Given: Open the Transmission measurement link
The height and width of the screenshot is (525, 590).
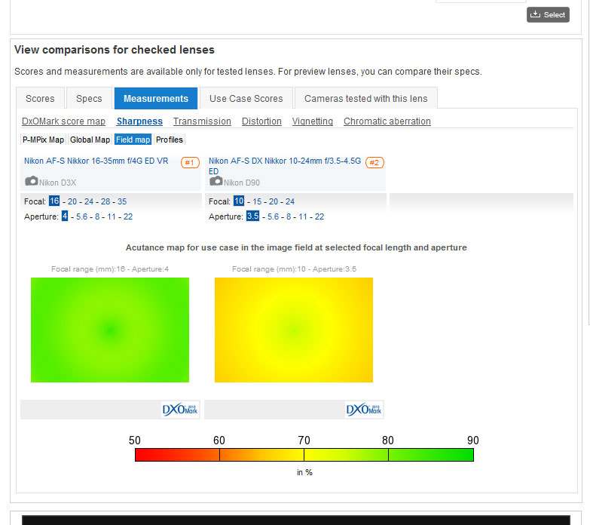Looking at the screenshot, I should [202, 121].
